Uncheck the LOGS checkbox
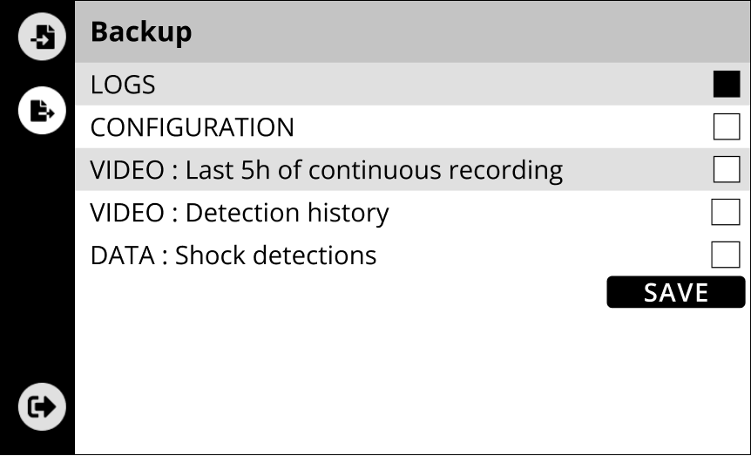This screenshot has height=456, width=751. (726, 85)
